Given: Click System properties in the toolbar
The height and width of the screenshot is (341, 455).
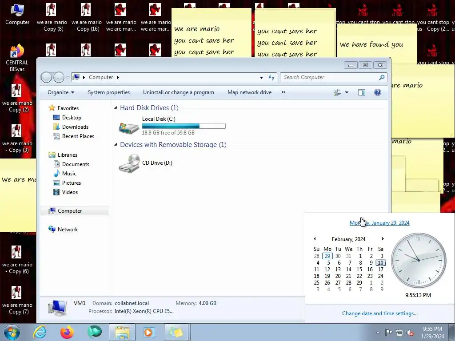Looking at the screenshot, I should point(109,92).
